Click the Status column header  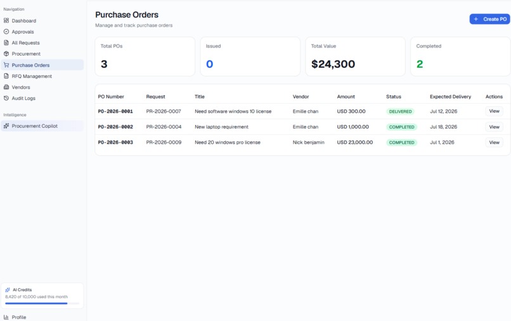tap(394, 97)
